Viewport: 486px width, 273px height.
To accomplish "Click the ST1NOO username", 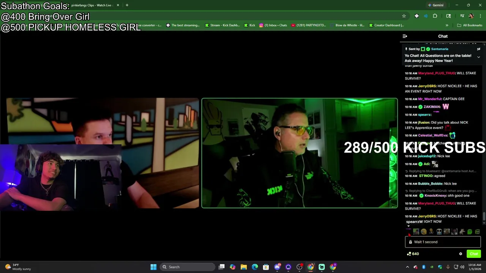I will tap(426, 176).
